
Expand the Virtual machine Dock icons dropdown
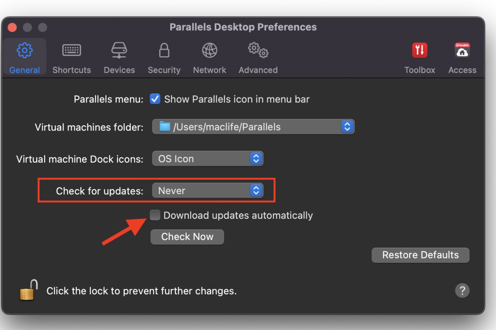pyautogui.click(x=208, y=159)
